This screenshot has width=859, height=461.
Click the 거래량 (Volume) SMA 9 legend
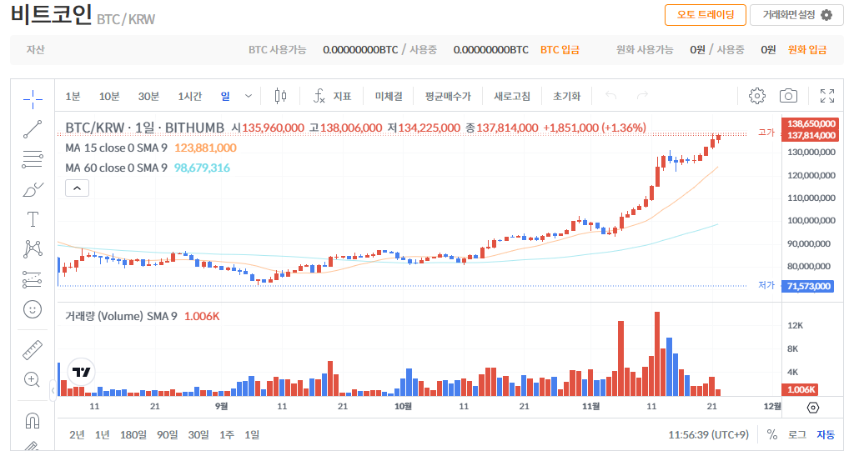121,316
